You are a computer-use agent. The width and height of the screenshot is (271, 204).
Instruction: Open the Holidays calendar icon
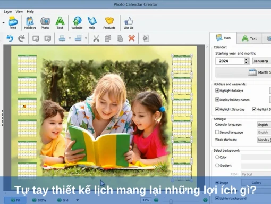pos(30,23)
